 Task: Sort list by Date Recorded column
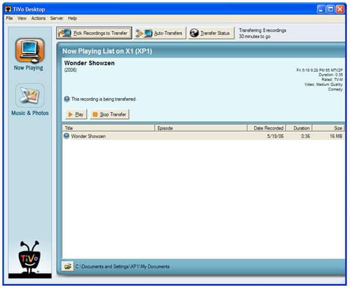(266, 128)
